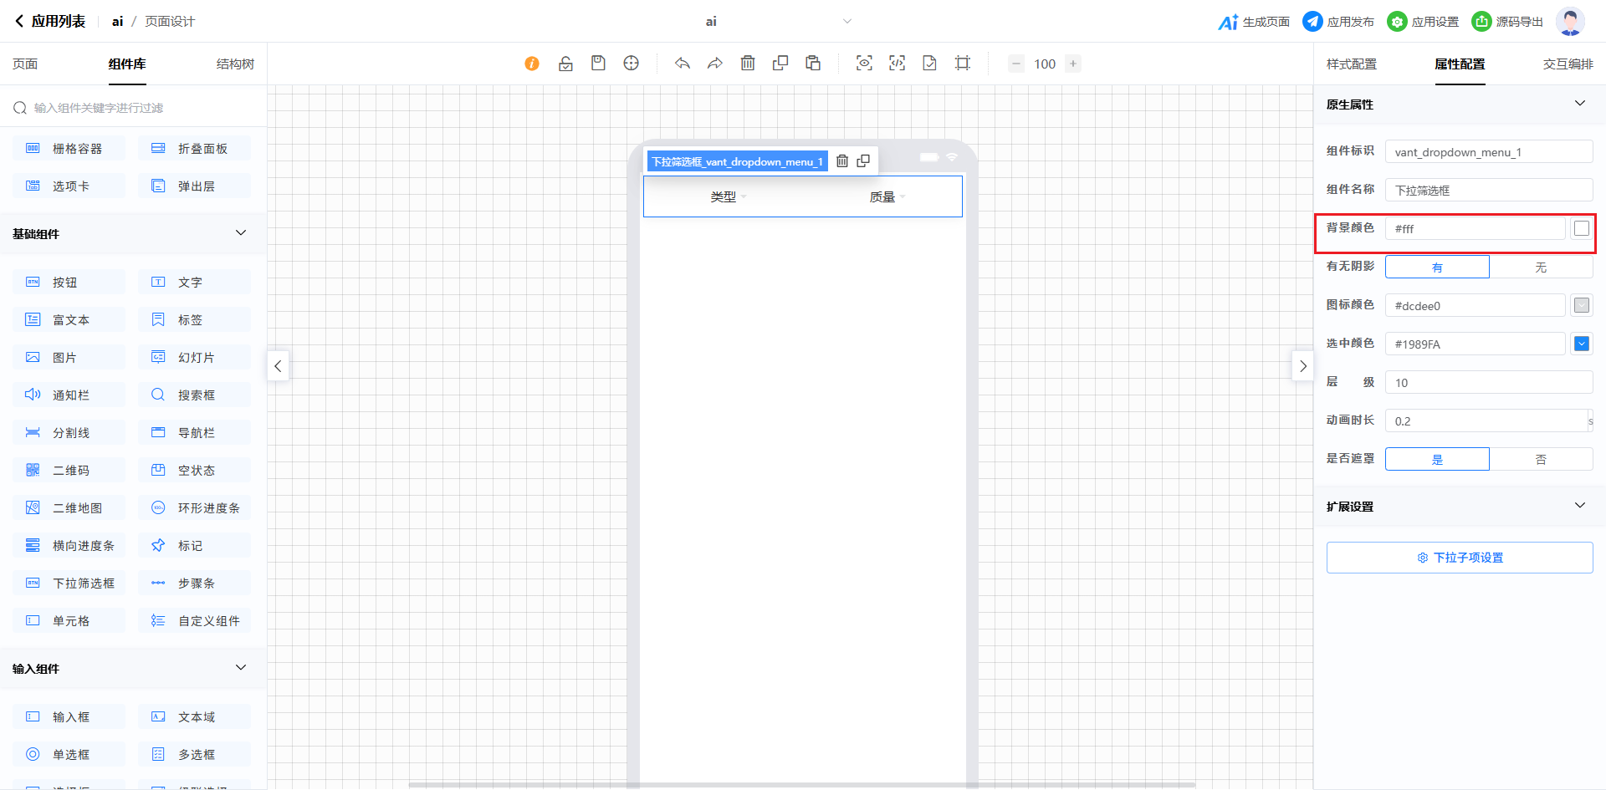Delete the selected dropdown menu component
The image size is (1606, 790).
pyautogui.click(x=842, y=161)
